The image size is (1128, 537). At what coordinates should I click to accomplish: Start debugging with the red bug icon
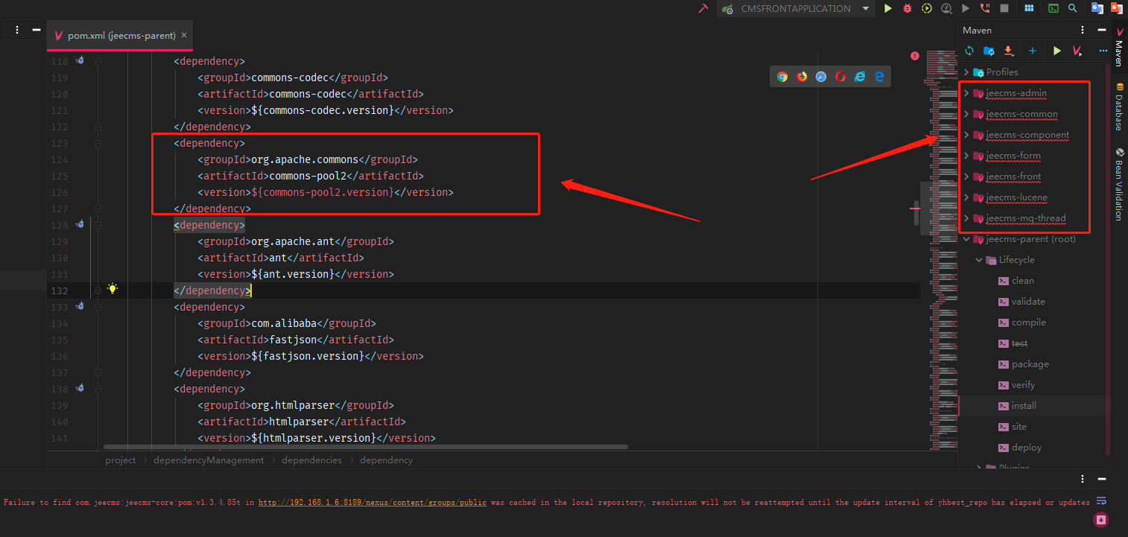point(907,8)
